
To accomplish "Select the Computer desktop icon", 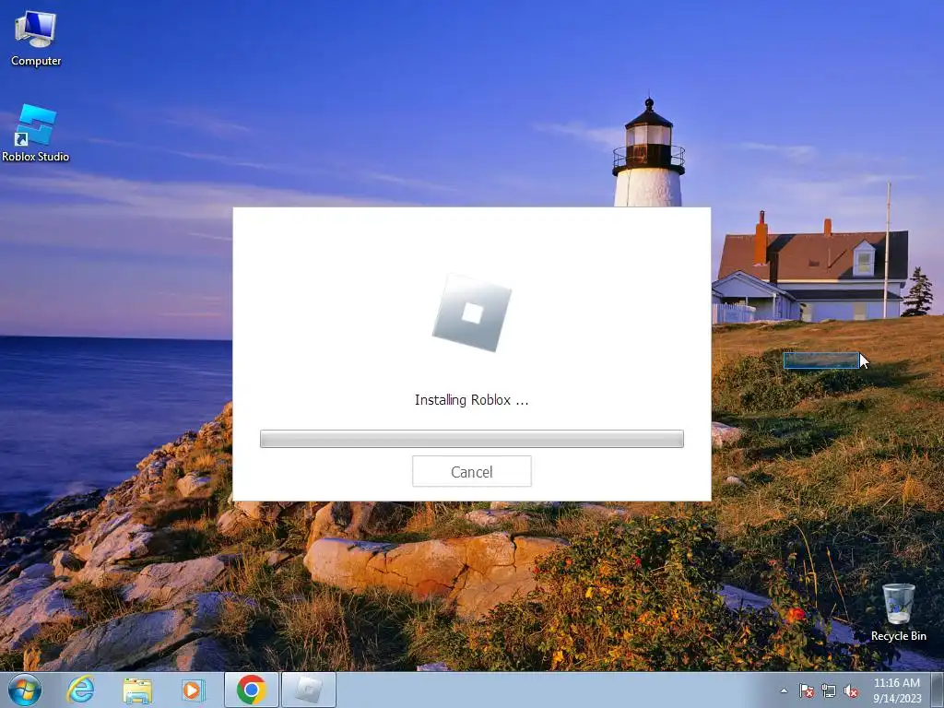I will click(x=36, y=39).
